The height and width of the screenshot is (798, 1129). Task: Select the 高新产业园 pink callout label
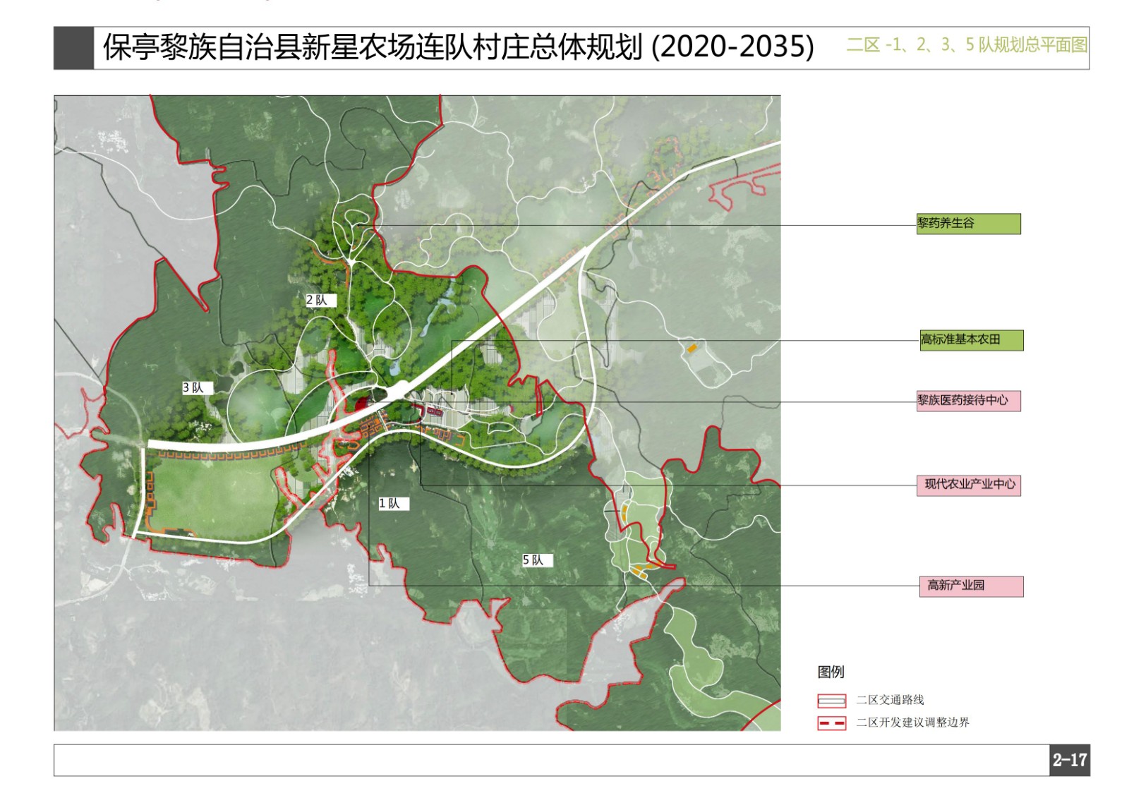click(x=971, y=586)
